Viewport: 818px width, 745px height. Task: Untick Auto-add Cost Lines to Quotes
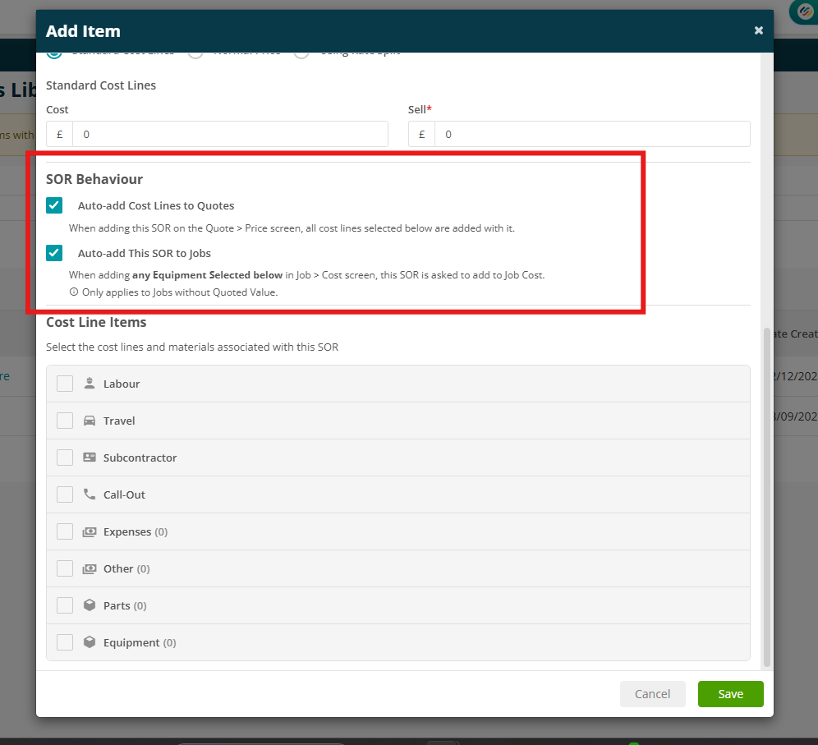54,205
